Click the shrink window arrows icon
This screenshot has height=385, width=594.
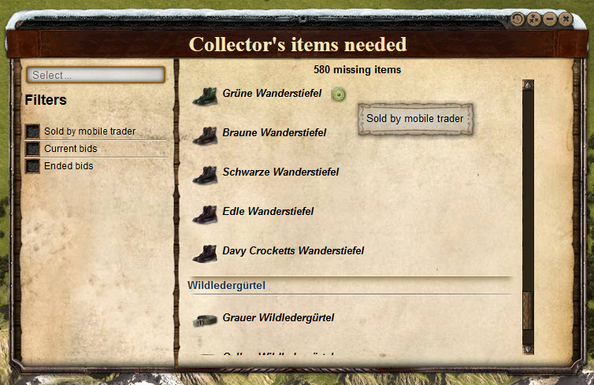[534, 19]
